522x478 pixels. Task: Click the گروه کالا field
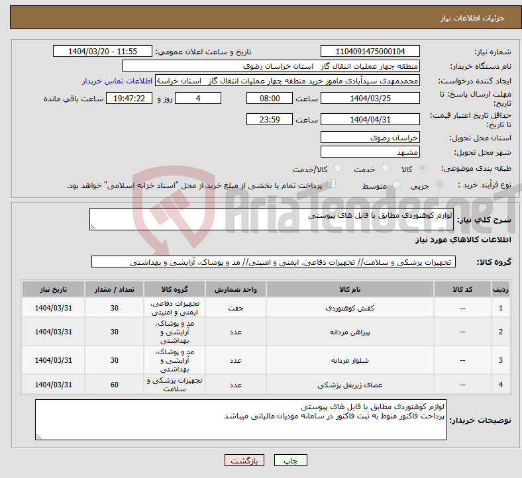click(274, 262)
